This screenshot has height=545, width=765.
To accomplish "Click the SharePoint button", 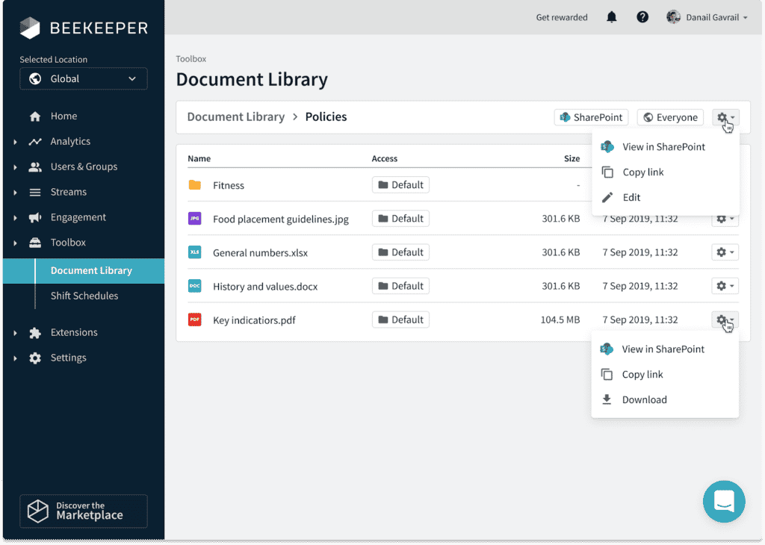I will (591, 117).
